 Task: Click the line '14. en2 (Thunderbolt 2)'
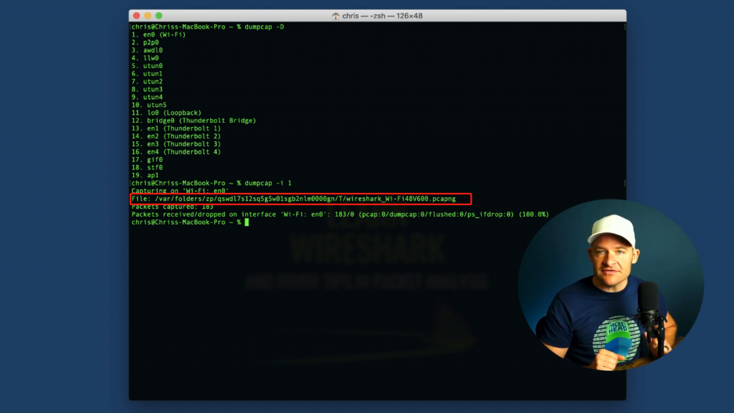pos(176,136)
